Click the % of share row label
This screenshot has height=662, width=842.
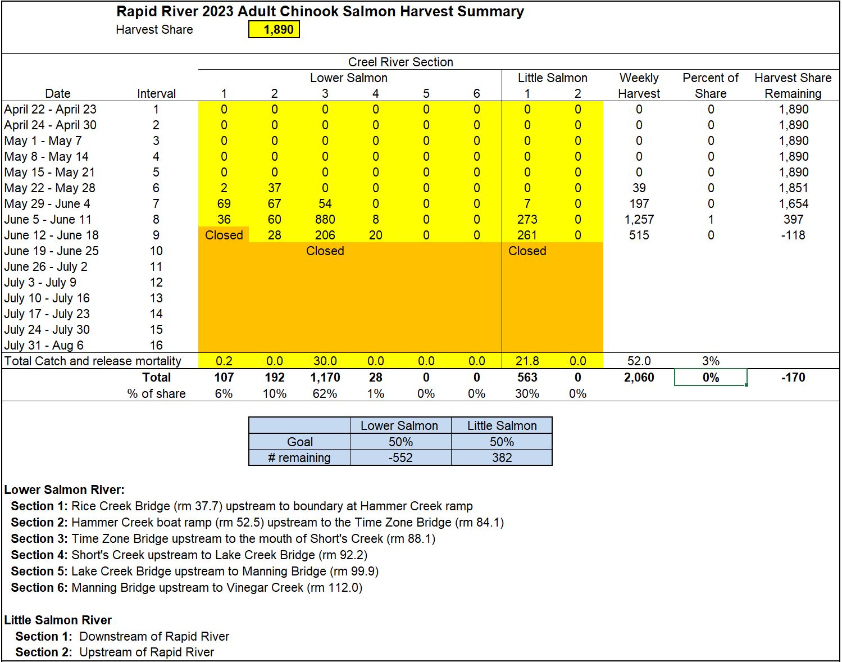click(x=156, y=393)
